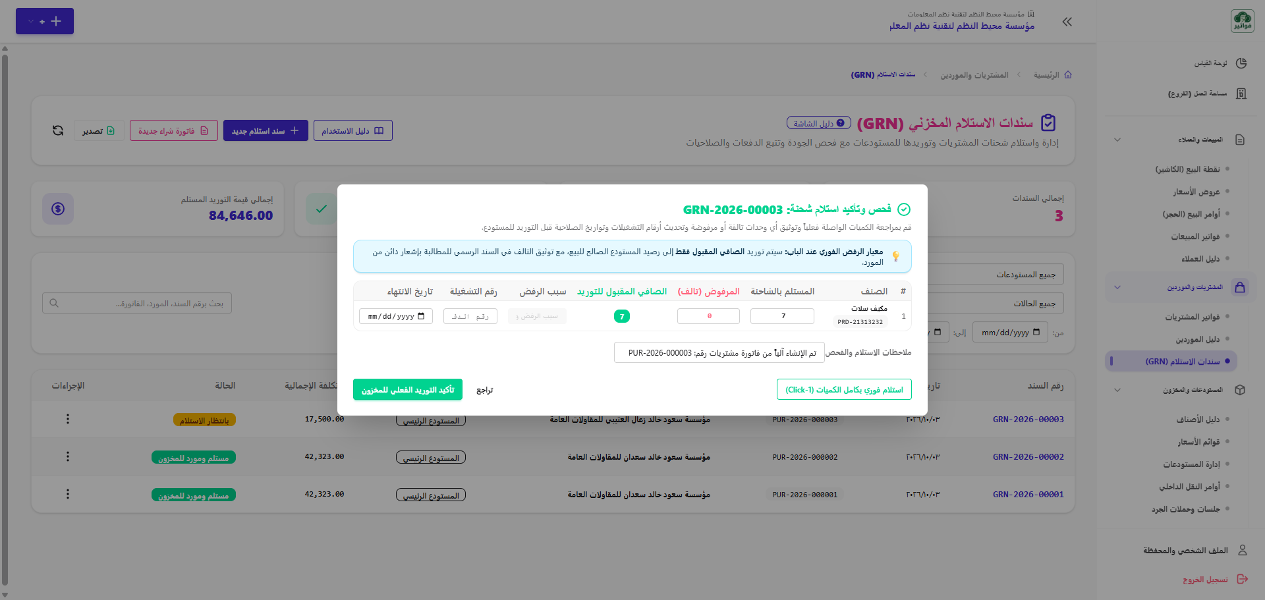The width and height of the screenshot is (1265, 600).
Task: Click دليل الاستخدام button
Action: point(352,130)
